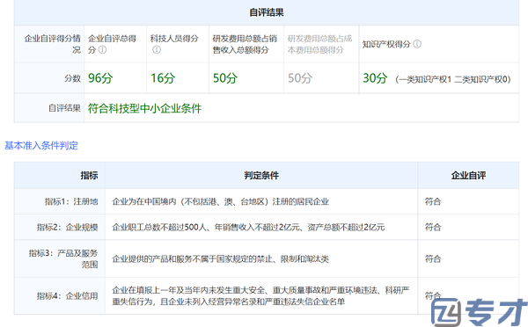This screenshot has width=528, height=327.
Task: Select the 16分 personnel score value
Action: [x=163, y=78]
